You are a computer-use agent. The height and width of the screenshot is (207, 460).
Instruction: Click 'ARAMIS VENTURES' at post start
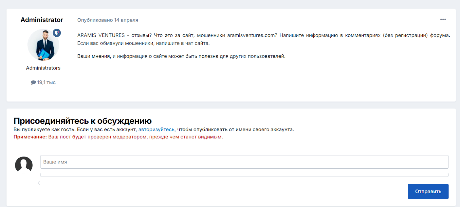tap(101, 35)
